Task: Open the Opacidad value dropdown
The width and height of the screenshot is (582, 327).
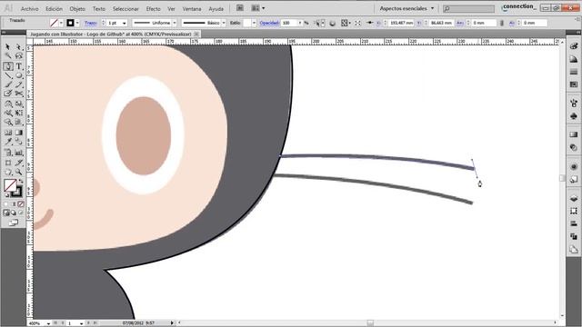Action: pos(300,23)
